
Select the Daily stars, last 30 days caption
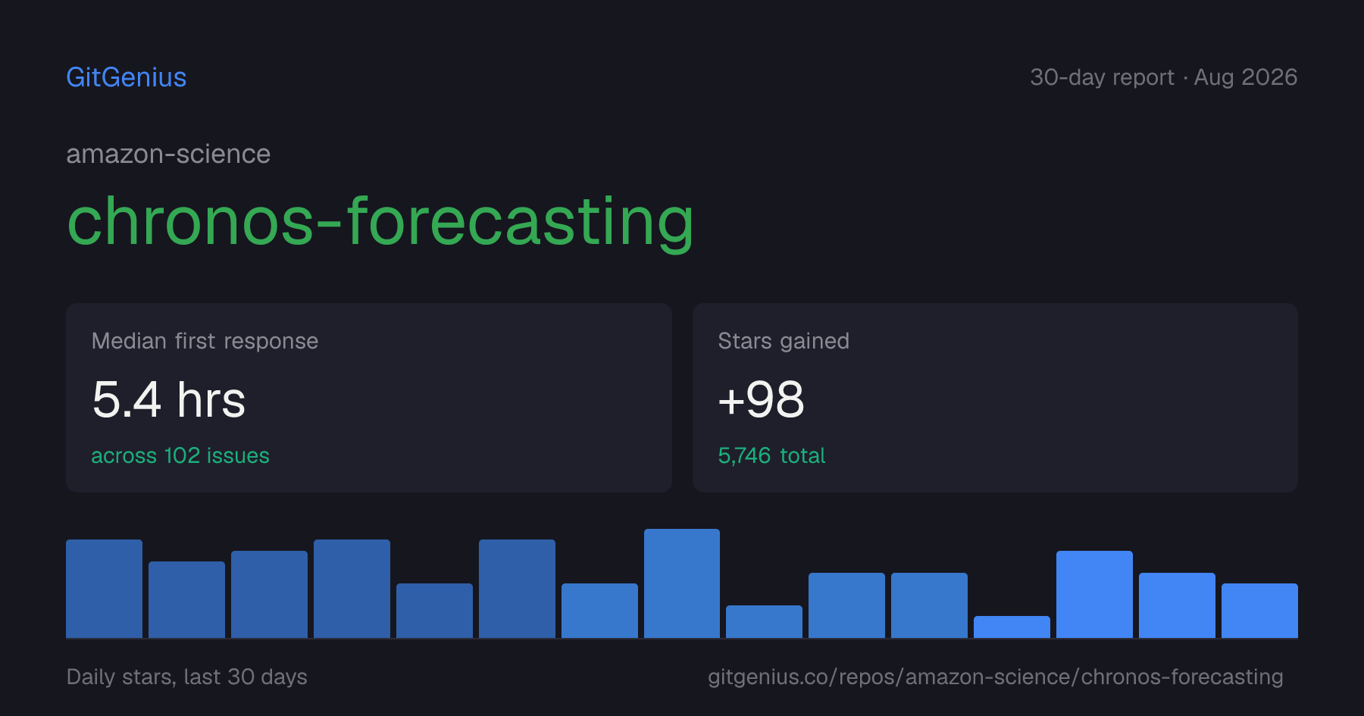click(187, 677)
